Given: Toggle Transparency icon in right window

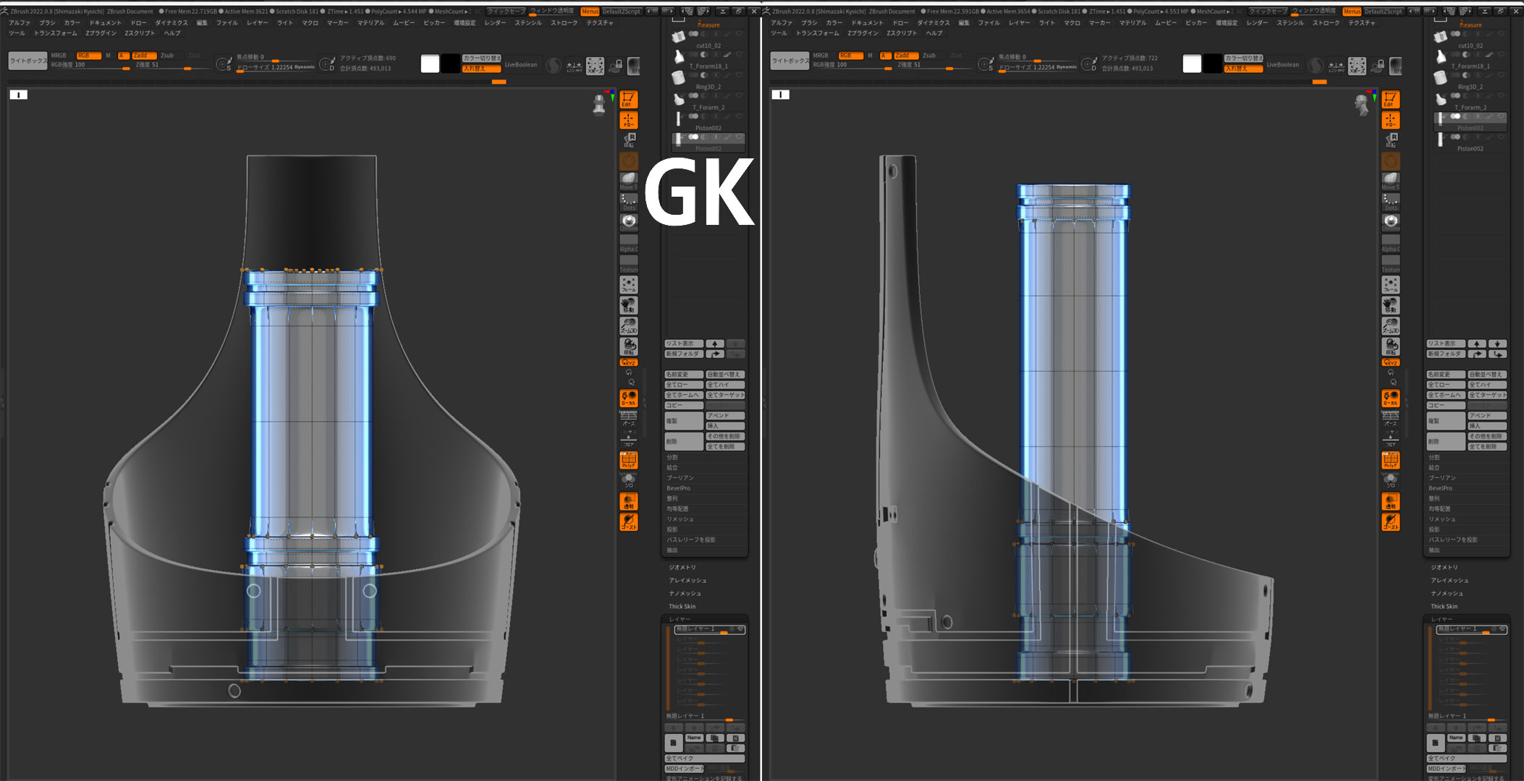Looking at the screenshot, I should pyautogui.click(x=1390, y=501).
